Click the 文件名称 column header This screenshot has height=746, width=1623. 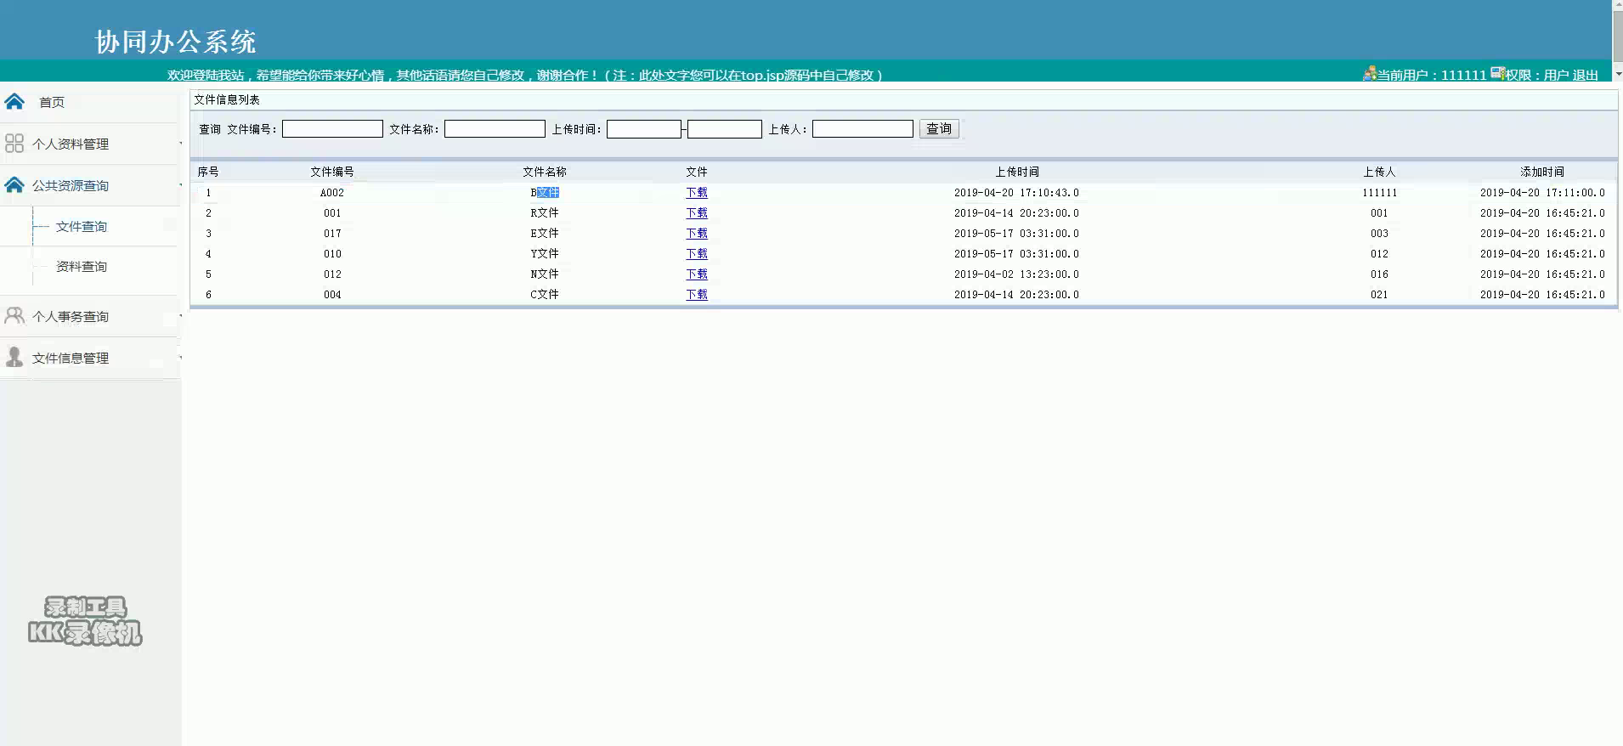coord(545,172)
